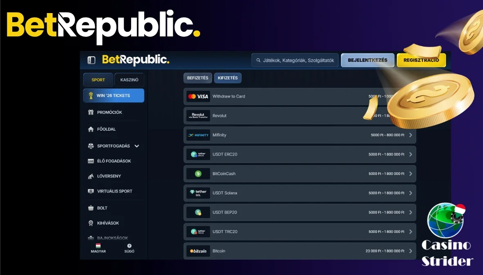
Task: Expand the Sportfogadás chevron
Action: [x=137, y=146]
